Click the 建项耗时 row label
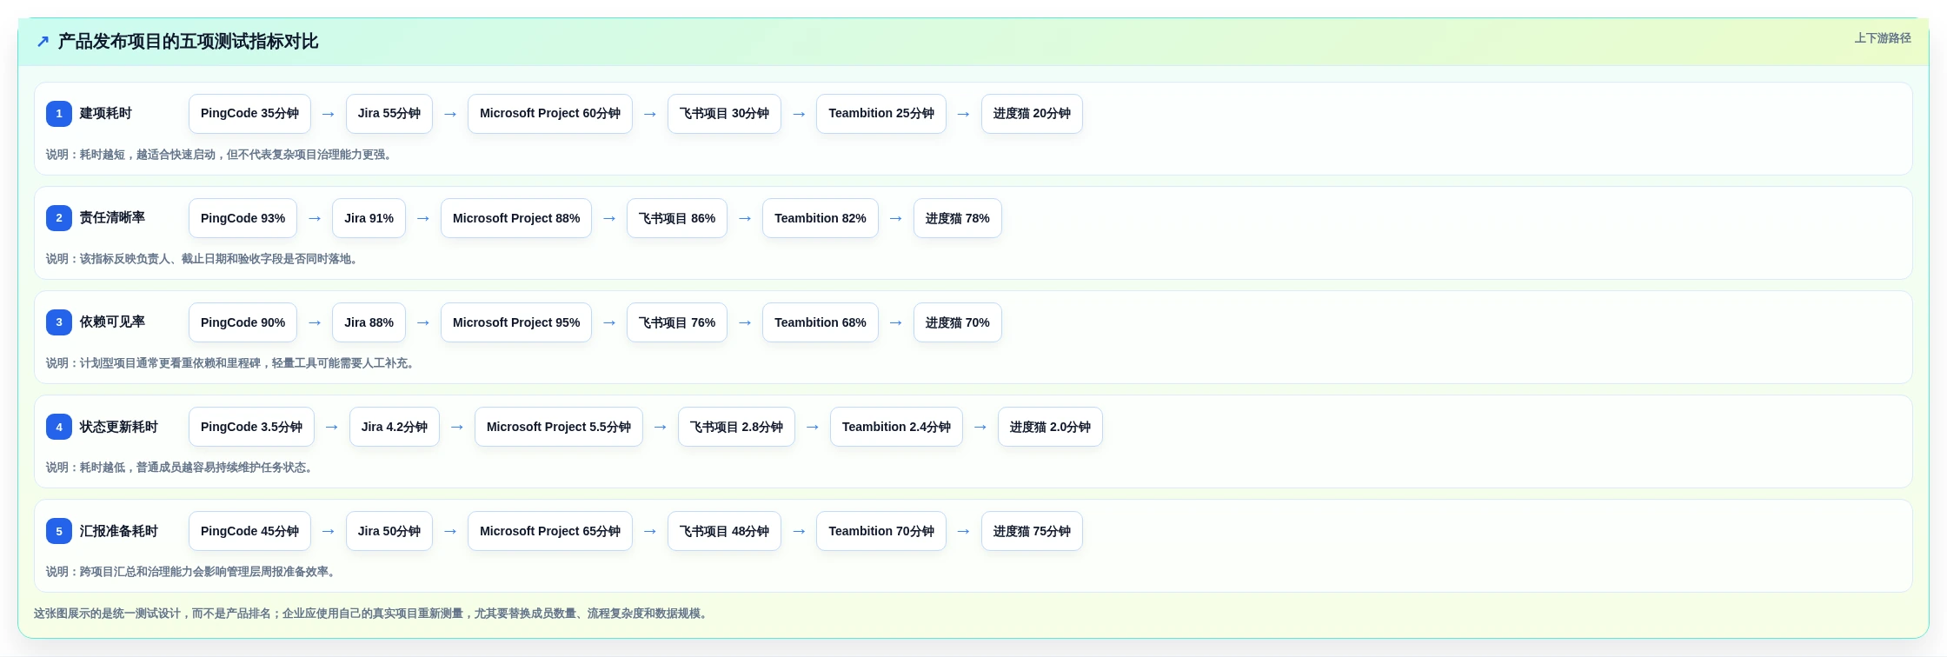Image resolution: width=1947 pixels, height=657 pixels. (x=106, y=114)
